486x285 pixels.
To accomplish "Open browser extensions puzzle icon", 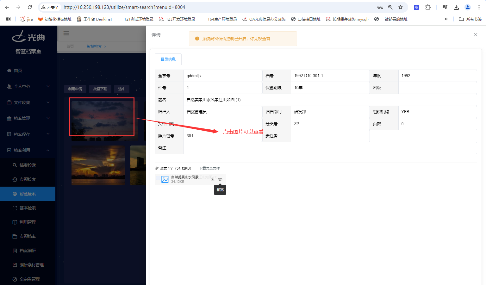I will click(428, 7).
